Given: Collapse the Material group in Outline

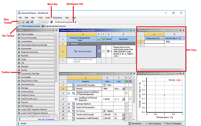Looking at the screenshot, I should coord(68,44).
